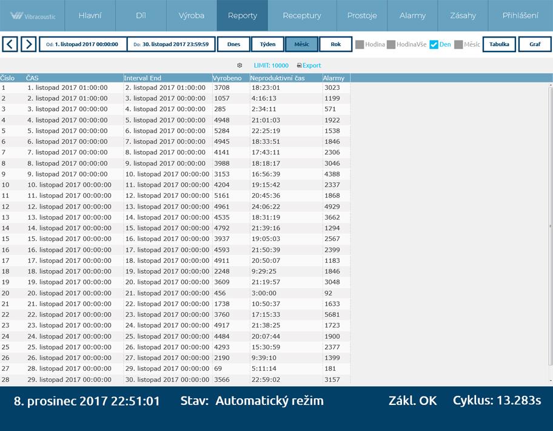Open the Od start date picker
Screen dimensions: 553x431
click(83, 44)
